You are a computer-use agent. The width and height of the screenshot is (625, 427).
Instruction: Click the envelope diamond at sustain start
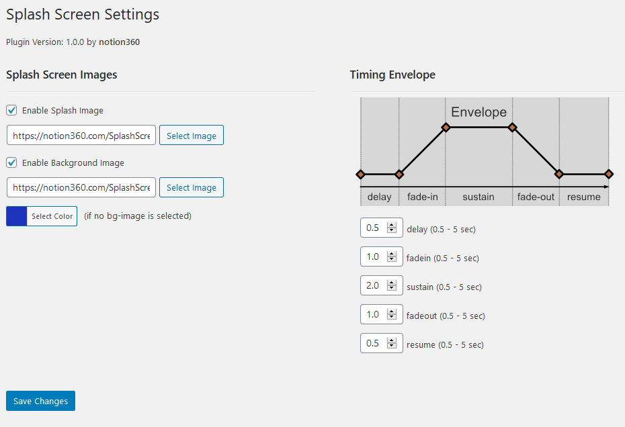click(446, 128)
